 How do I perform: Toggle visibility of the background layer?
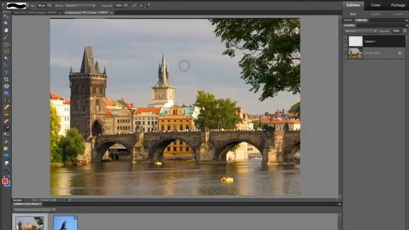pyautogui.click(x=345, y=53)
